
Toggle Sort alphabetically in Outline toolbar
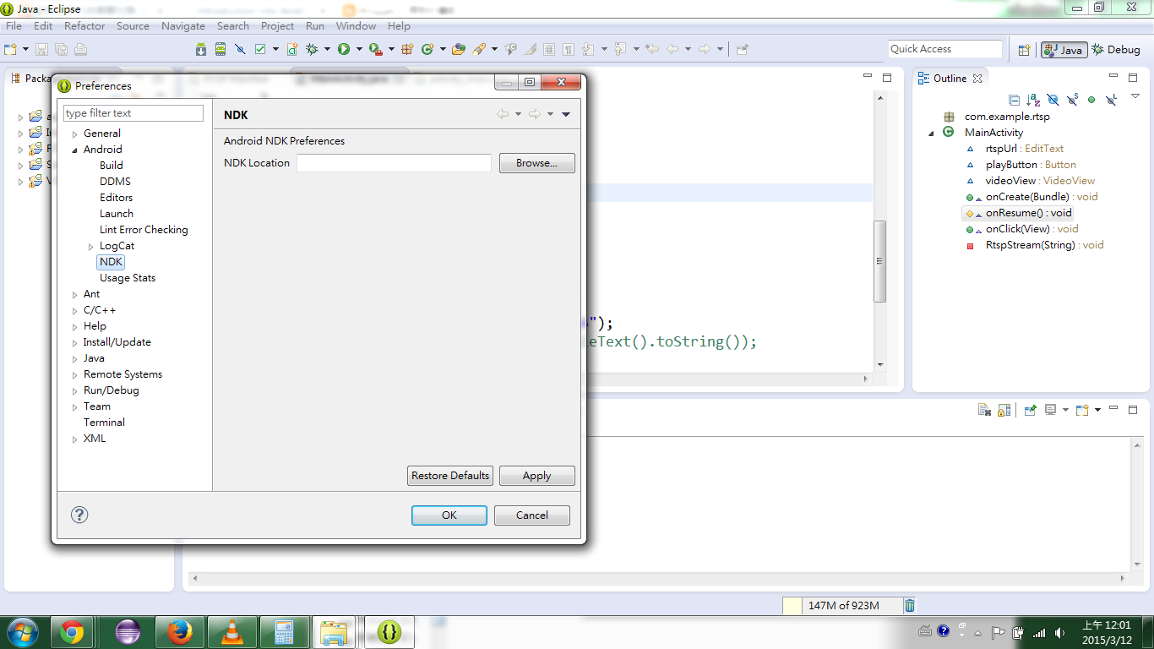point(1033,100)
